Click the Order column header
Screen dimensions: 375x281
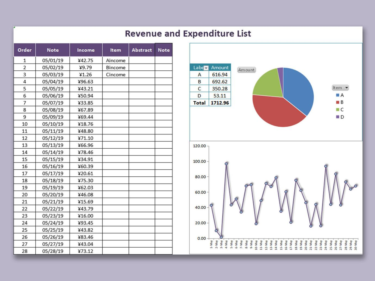pyautogui.click(x=24, y=50)
